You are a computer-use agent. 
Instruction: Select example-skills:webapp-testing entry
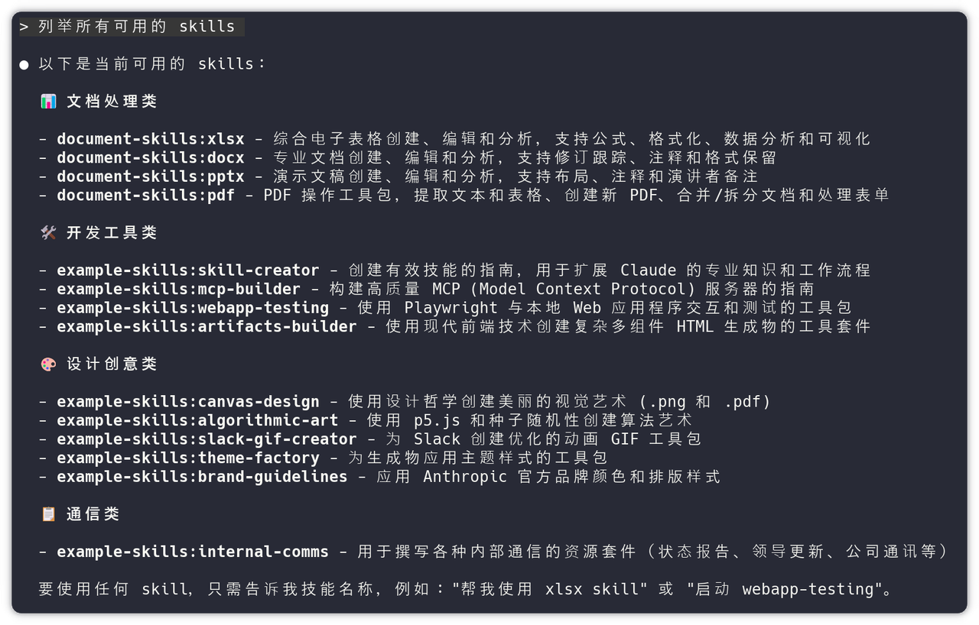point(192,308)
